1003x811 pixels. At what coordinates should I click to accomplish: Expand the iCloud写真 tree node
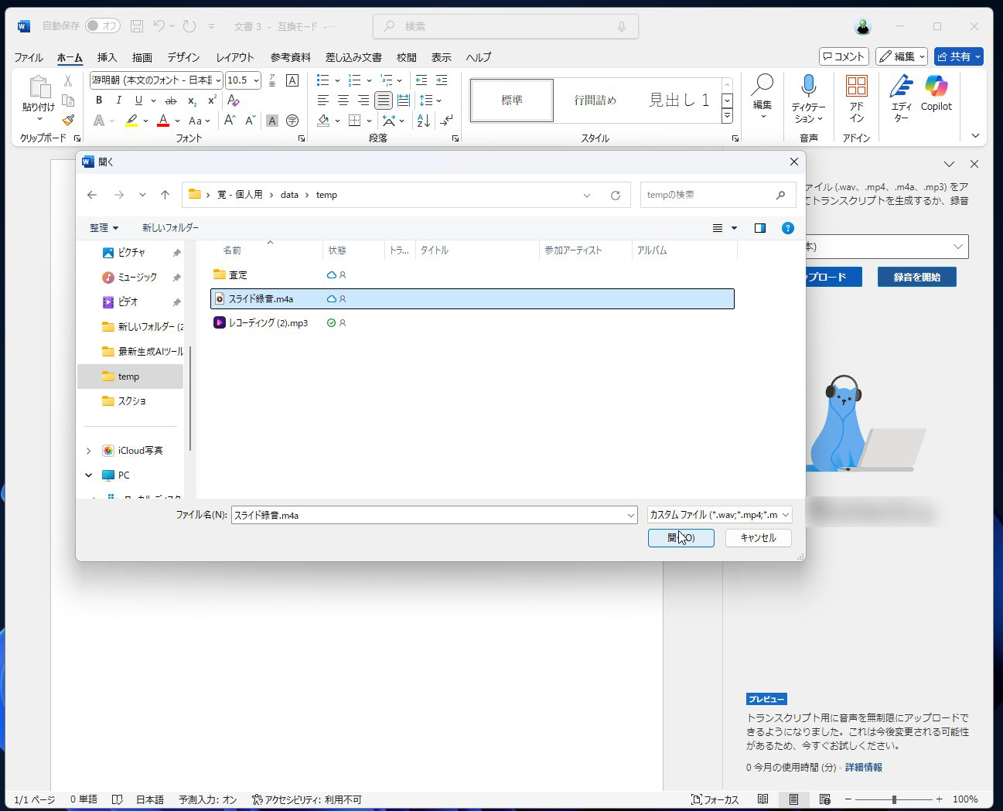tap(88, 451)
